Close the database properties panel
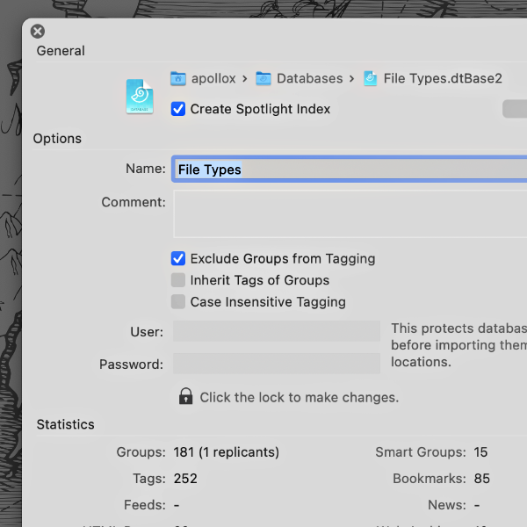Screen dimensions: 527x527 [x=38, y=32]
